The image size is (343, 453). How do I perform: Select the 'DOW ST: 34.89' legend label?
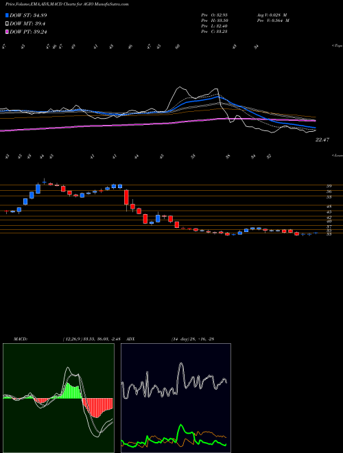click(28, 15)
